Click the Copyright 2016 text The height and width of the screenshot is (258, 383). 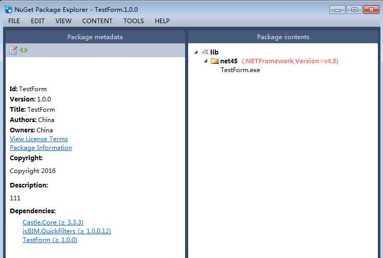coord(33,171)
